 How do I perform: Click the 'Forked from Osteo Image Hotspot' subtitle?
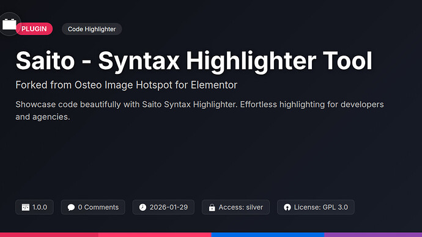pyautogui.click(x=126, y=85)
